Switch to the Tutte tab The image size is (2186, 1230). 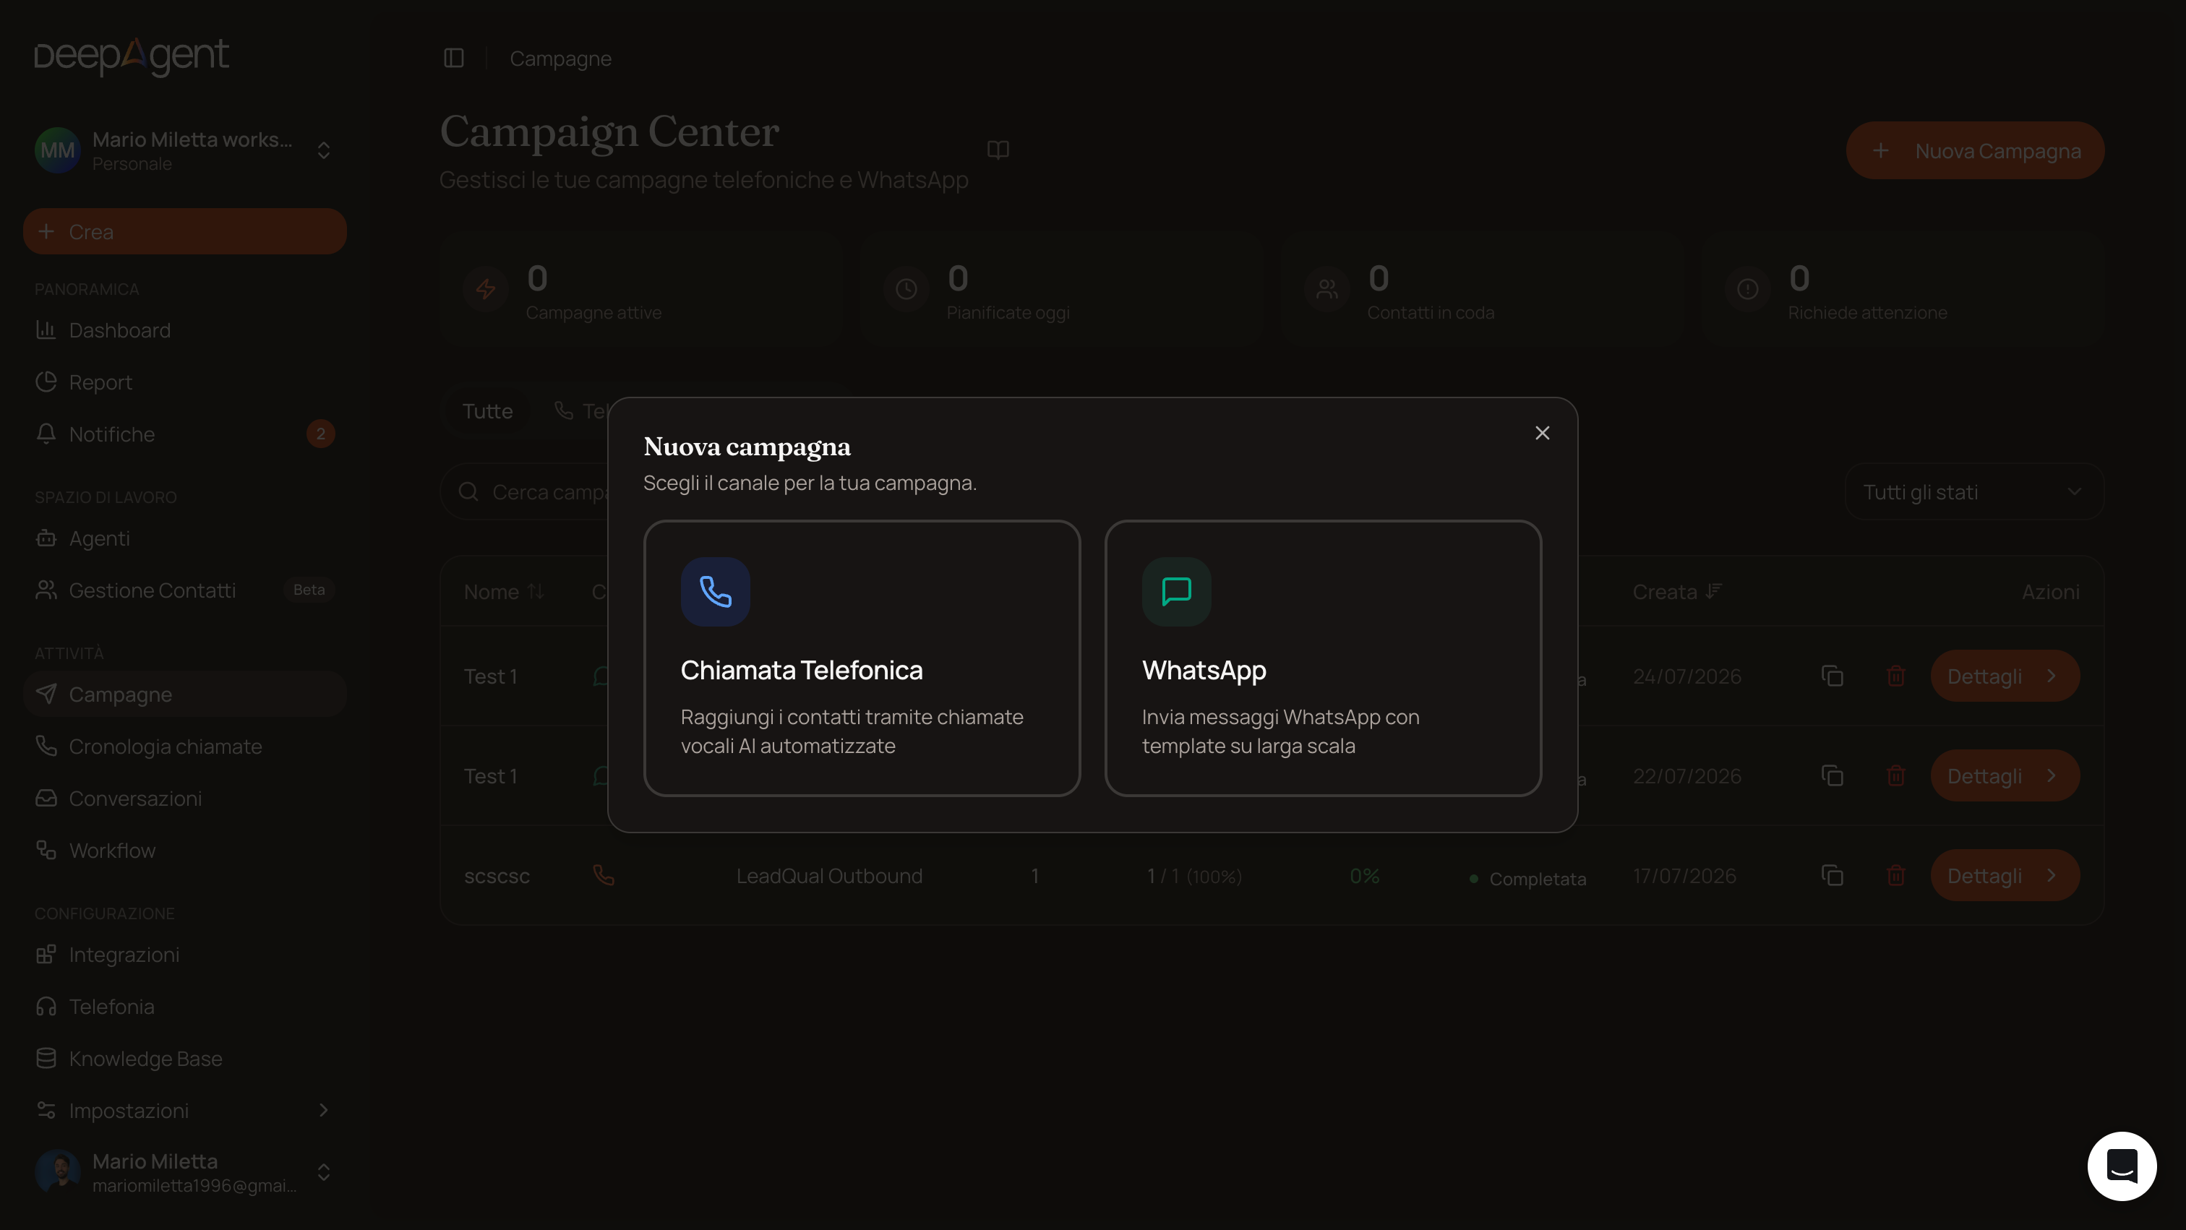pyautogui.click(x=488, y=411)
